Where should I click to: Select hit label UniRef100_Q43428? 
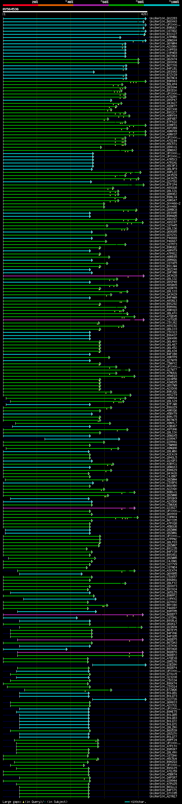pos(163,276)
